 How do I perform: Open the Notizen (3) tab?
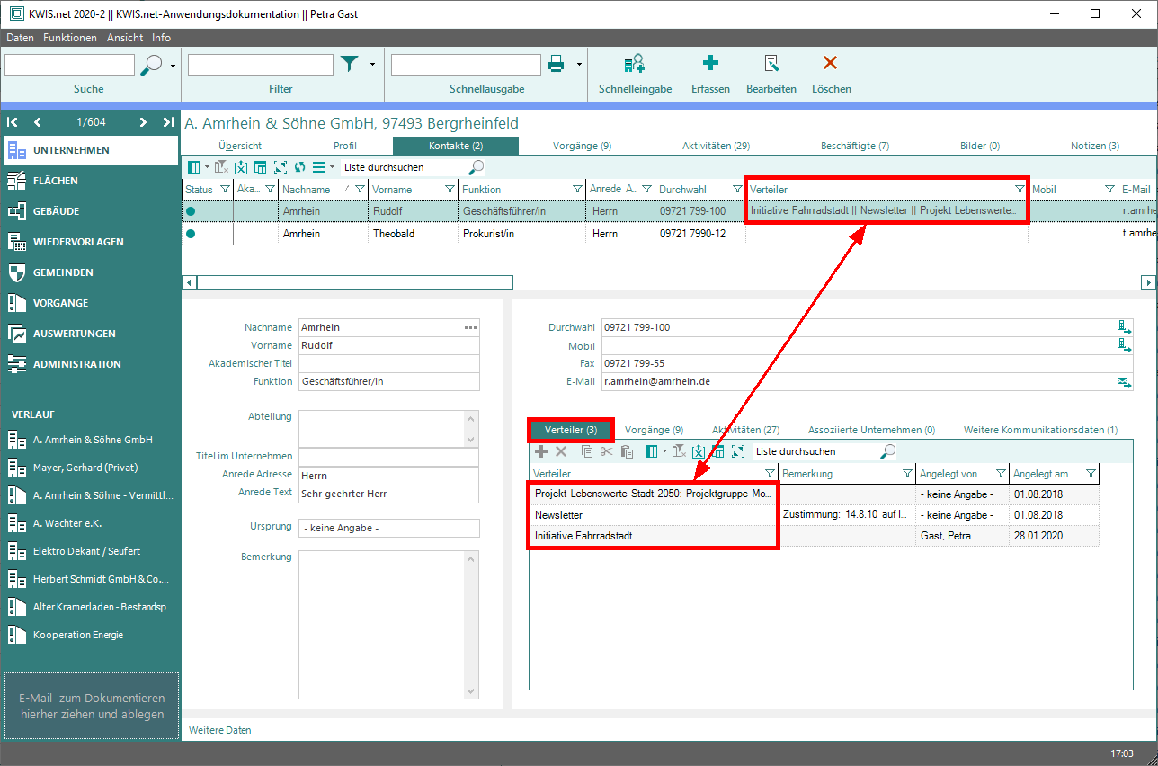click(x=1095, y=146)
